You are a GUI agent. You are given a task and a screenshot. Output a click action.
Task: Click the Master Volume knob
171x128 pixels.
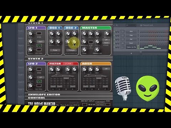pos(107,33)
